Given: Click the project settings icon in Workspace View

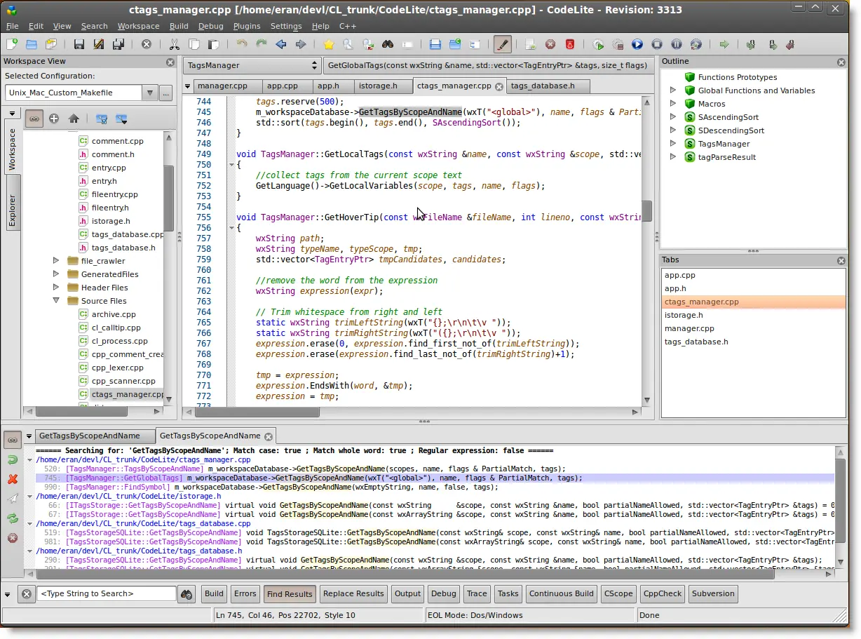Looking at the screenshot, I should coord(102,119).
